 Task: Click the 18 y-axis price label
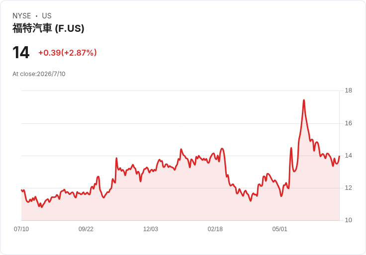point(349,90)
